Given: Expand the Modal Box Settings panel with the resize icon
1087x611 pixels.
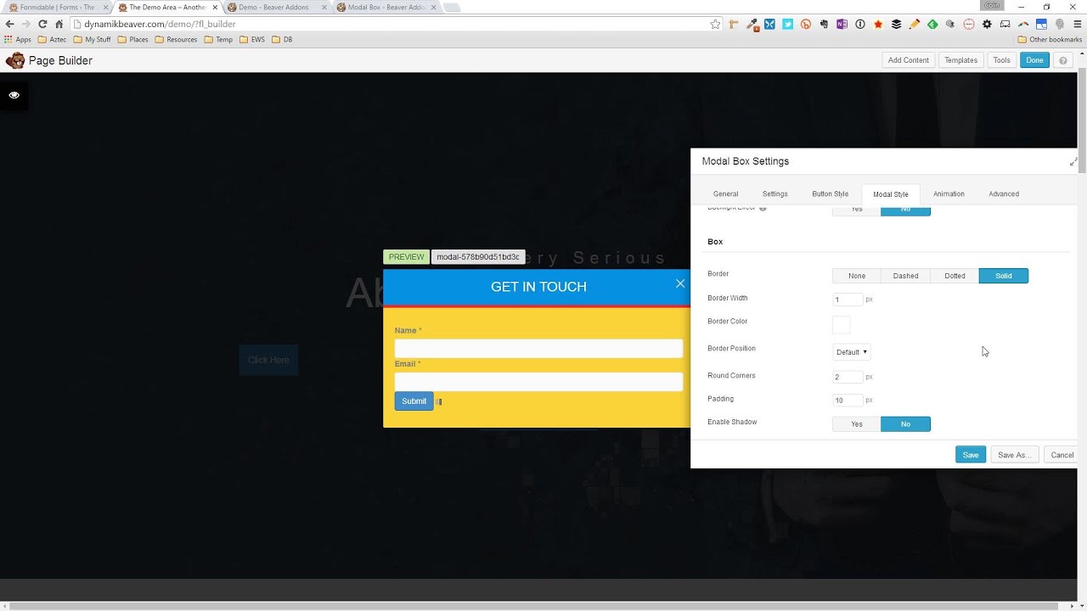Looking at the screenshot, I should [x=1073, y=161].
